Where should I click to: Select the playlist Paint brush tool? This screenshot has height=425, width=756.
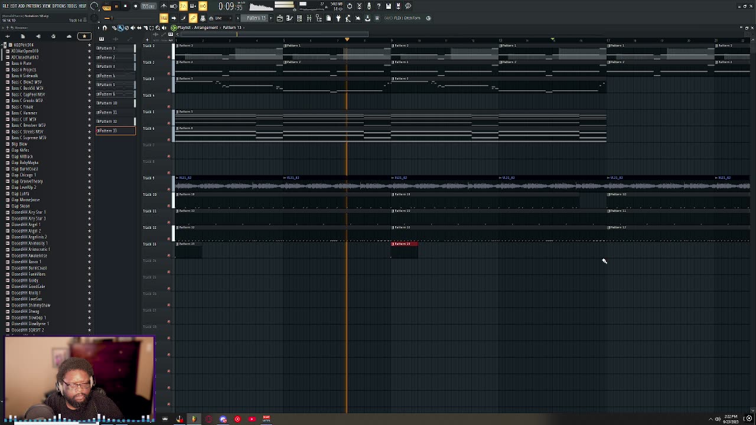click(120, 28)
